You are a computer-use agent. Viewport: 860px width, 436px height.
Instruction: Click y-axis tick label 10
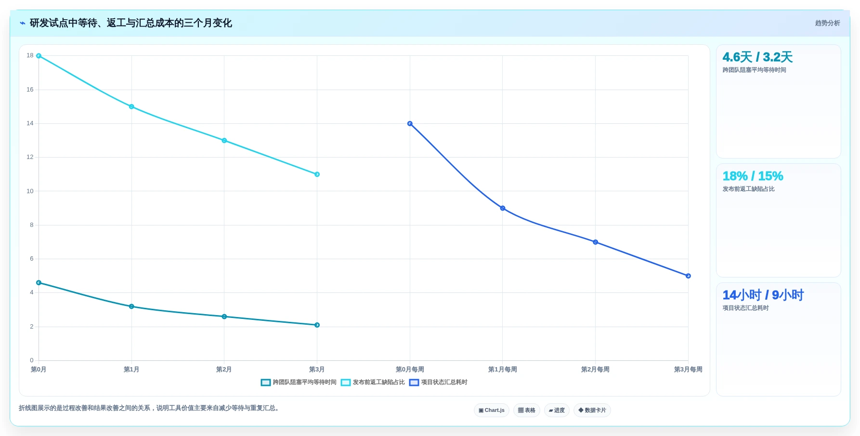coord(30,191)
